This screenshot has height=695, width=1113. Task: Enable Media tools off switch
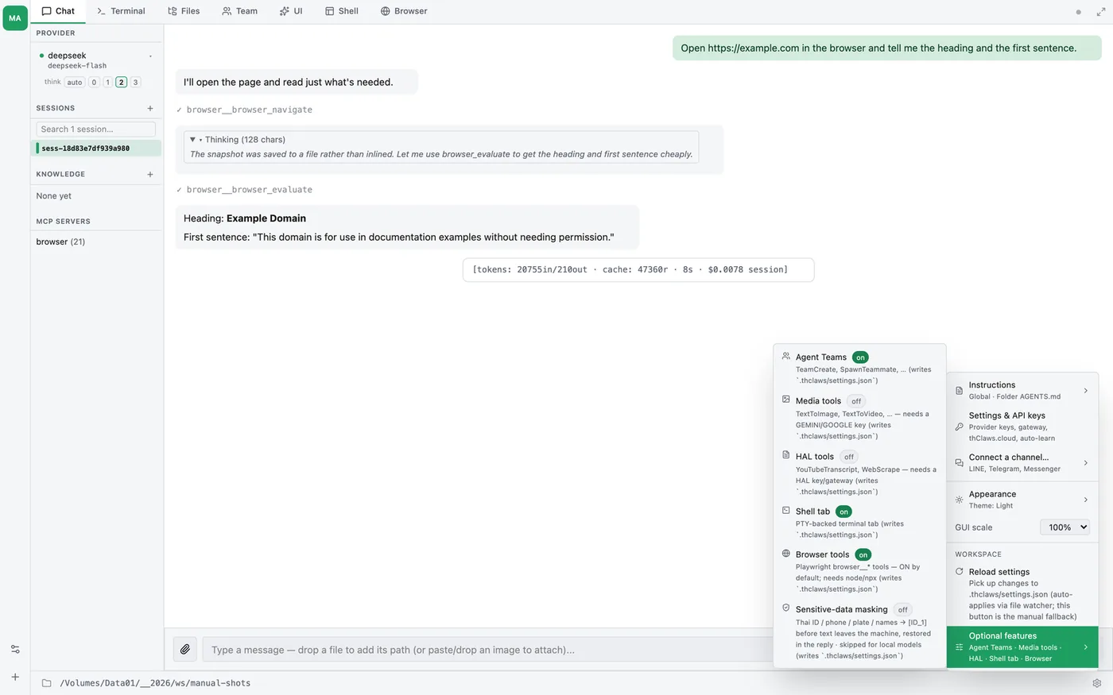(x=856, y=401)
